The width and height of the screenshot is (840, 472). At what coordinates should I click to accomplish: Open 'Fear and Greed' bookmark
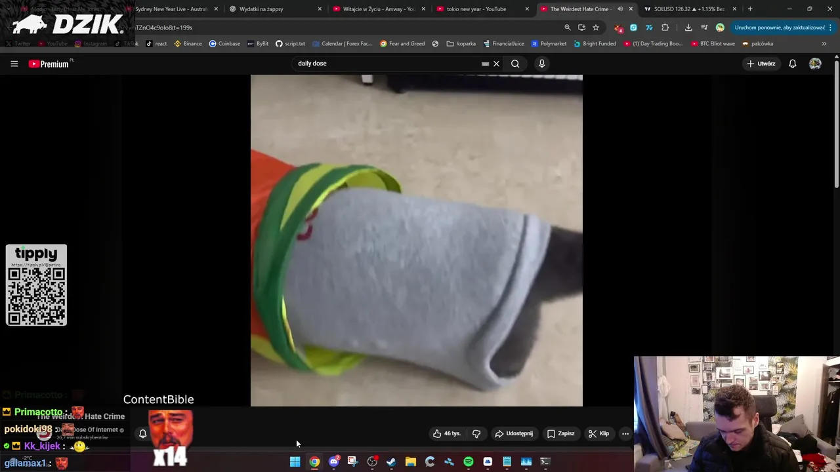point(402,44)
